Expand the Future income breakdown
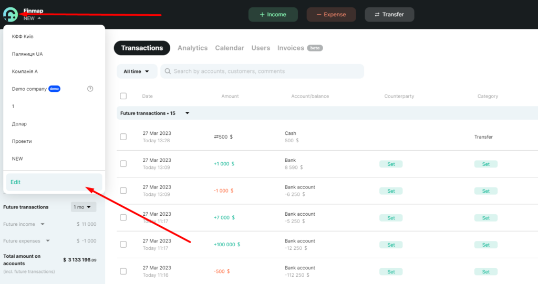The height and width of the screenshot is (284, 538). tap(43, 224)
